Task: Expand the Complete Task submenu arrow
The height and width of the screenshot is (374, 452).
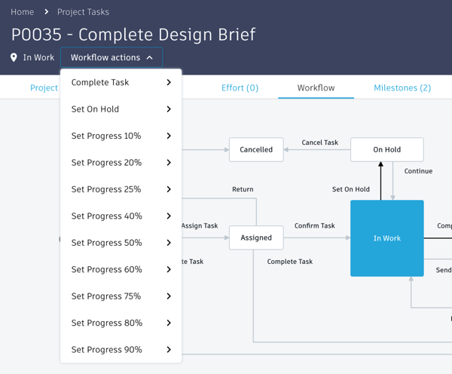Action: [x=169, y=82]
